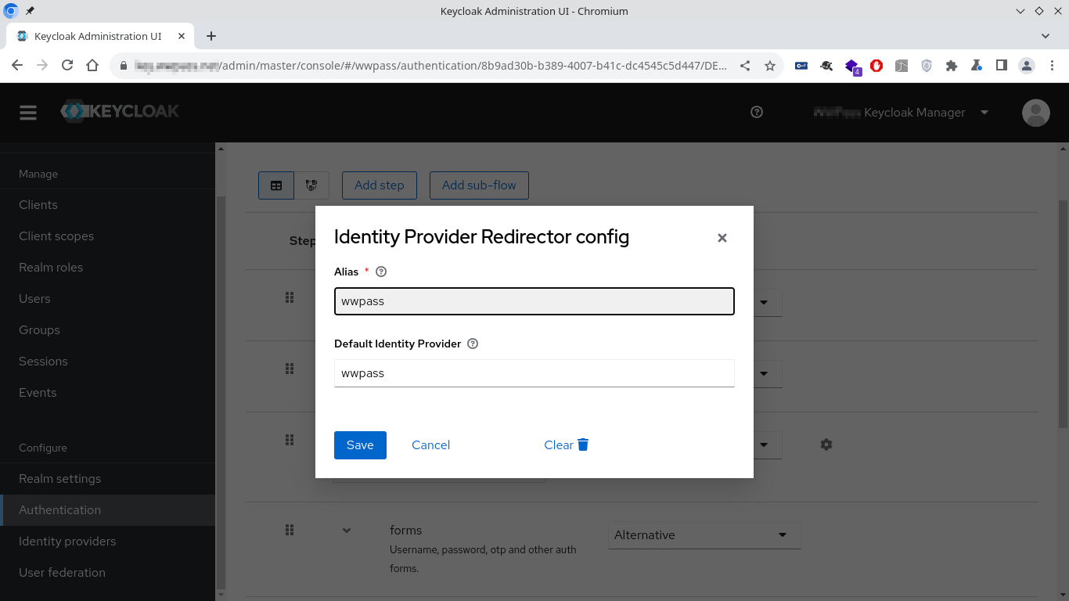Click the Add sub-flow button
1069x601 pixels.
479,185
